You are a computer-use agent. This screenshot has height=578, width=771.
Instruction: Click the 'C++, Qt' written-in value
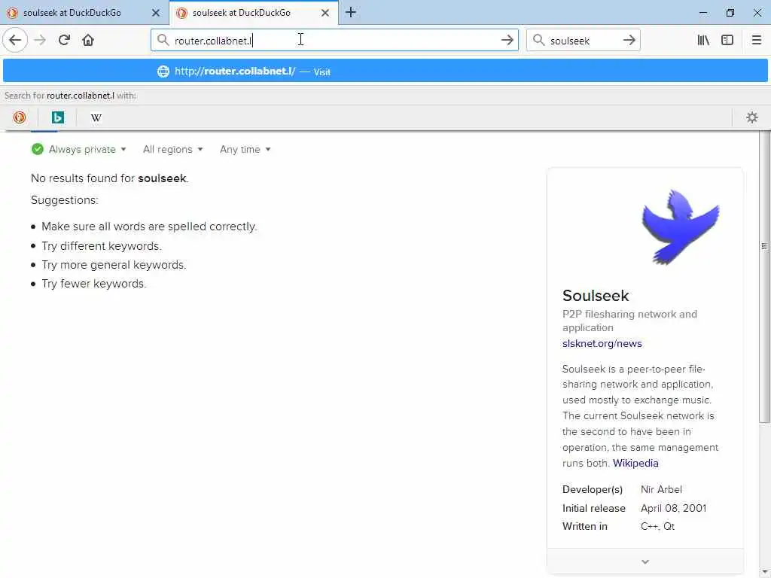click(657, 526)
